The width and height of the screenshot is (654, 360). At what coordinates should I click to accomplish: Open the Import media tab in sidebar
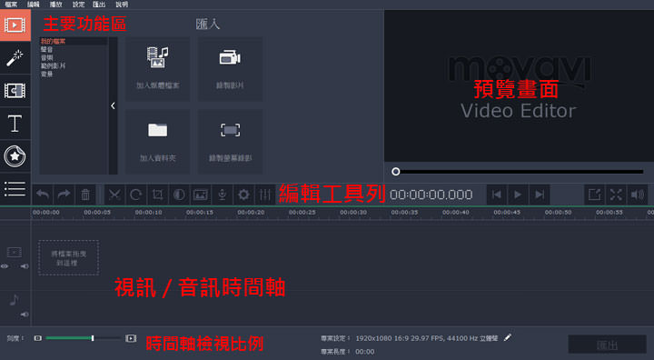point(15,25)
